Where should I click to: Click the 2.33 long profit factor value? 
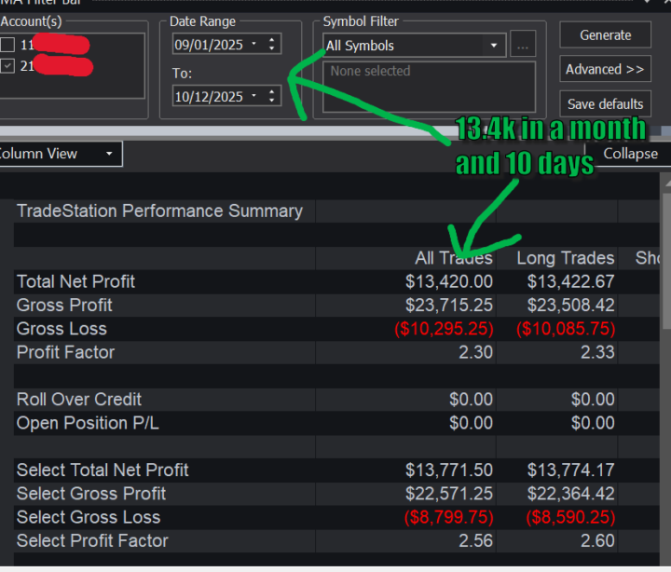(x=597, y=352)
